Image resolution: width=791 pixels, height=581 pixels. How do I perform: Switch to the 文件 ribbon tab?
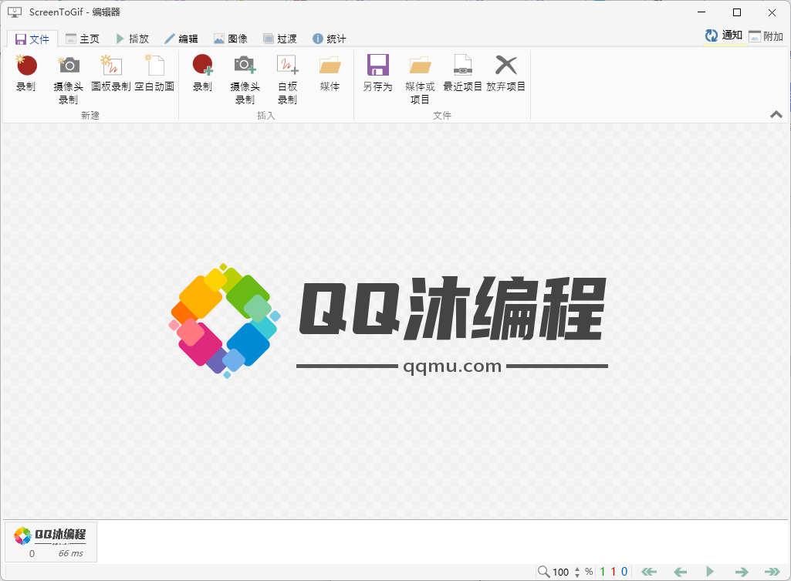[x=32, y=39]
